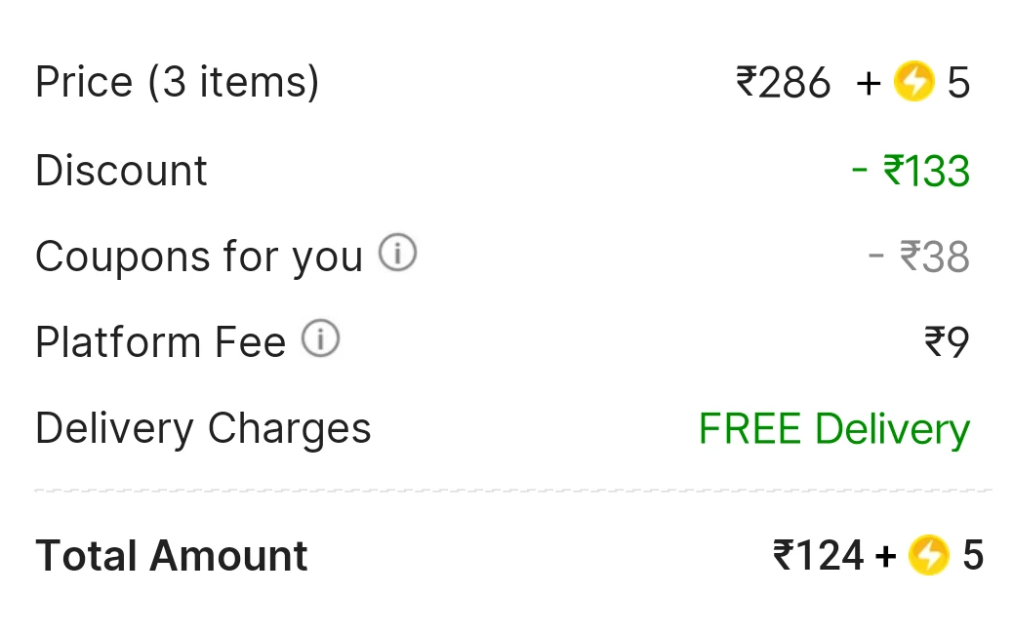Click the coin count 5 in Total row
The image size is (1013, 634).
[973, 555]
